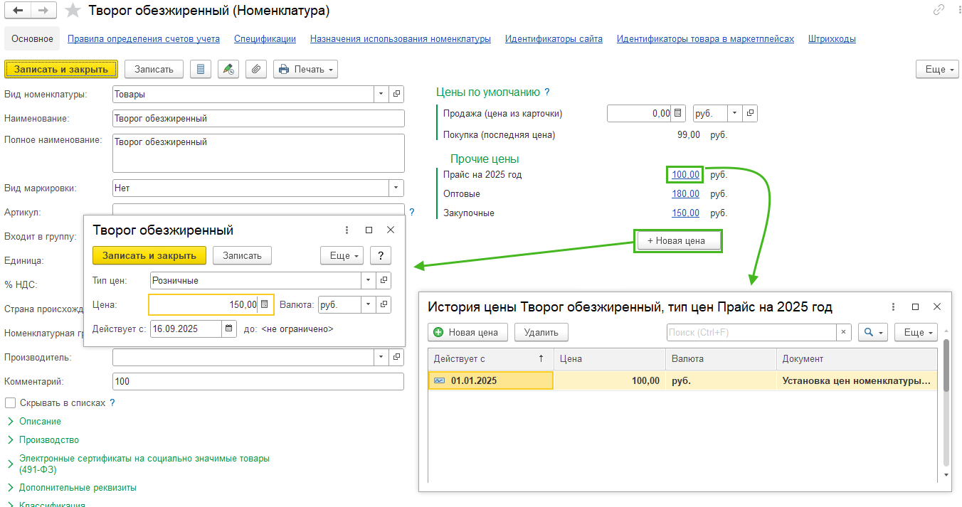Viewport: 962px width, 507px height.
Task: Click the favorites star icon
Action: pos(73,11)
